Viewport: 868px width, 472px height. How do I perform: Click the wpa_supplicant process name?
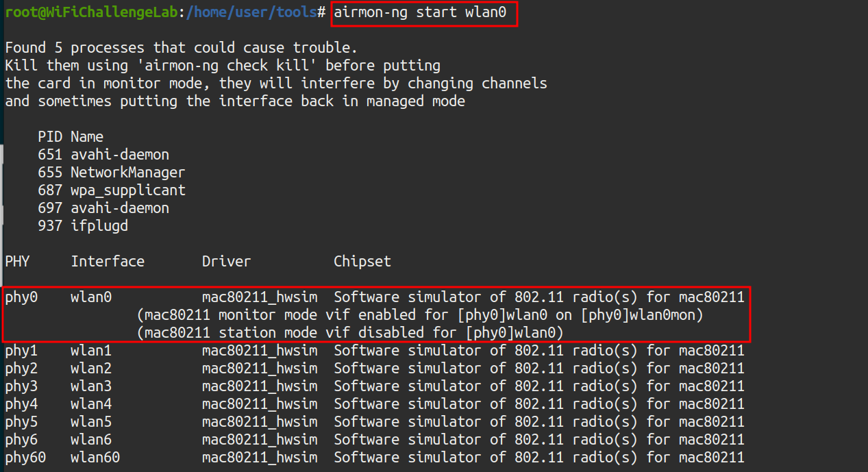[x=127, y=190]
